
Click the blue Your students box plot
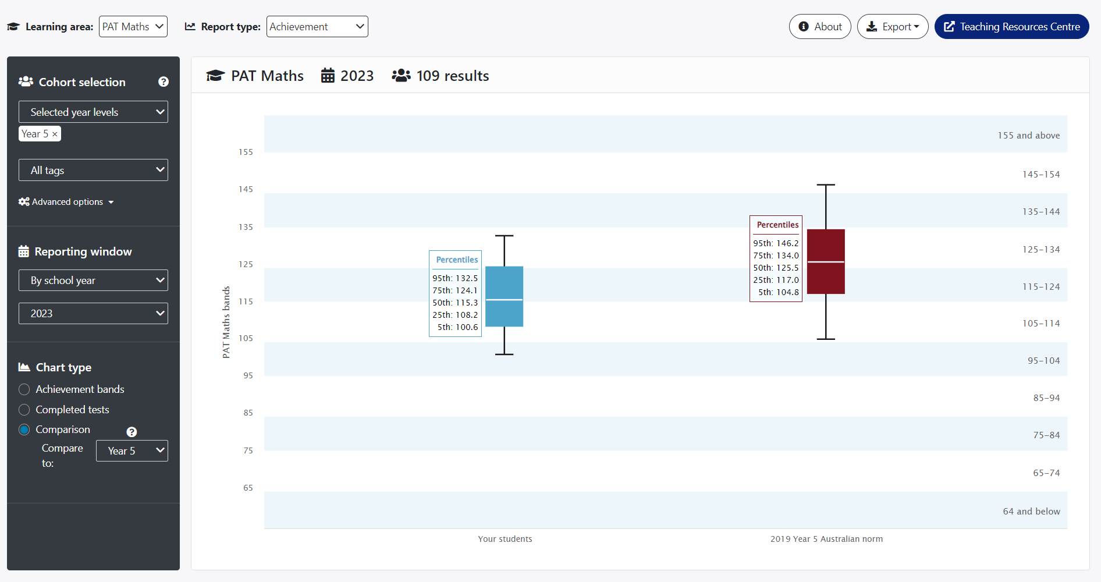click(x=504, y=296)
